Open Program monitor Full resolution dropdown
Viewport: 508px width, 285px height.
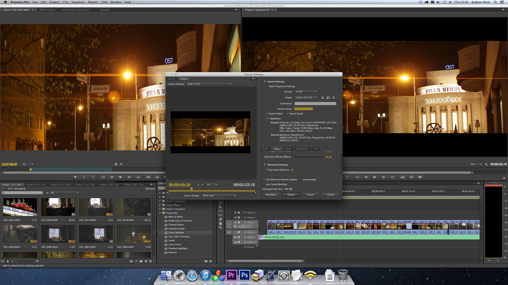(476, 164)
